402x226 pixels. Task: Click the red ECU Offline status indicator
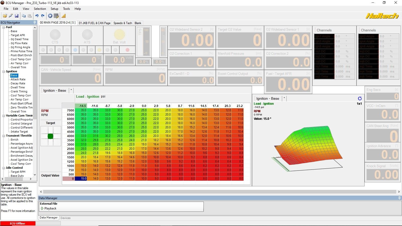(x=18, y=223)
